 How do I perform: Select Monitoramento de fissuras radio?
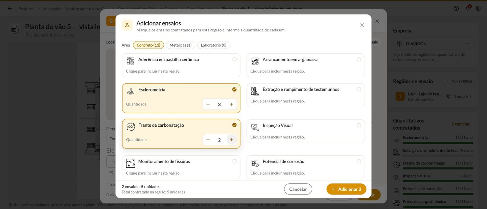tap(234, 161)
